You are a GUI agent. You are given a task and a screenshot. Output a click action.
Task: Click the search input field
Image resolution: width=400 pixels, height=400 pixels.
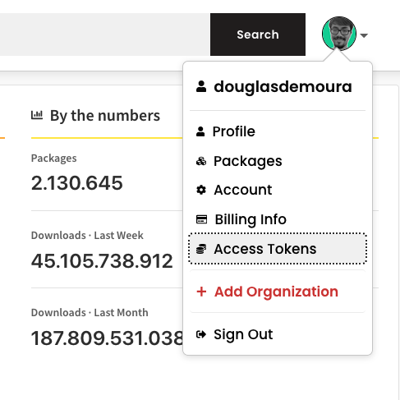105,34
